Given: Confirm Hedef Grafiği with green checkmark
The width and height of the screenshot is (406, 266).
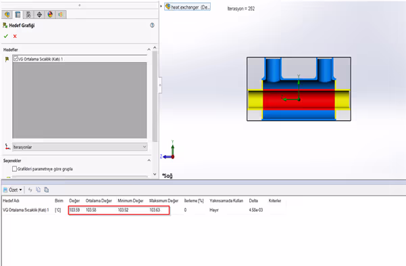Looking at the screenshot, I should [6, 36].
